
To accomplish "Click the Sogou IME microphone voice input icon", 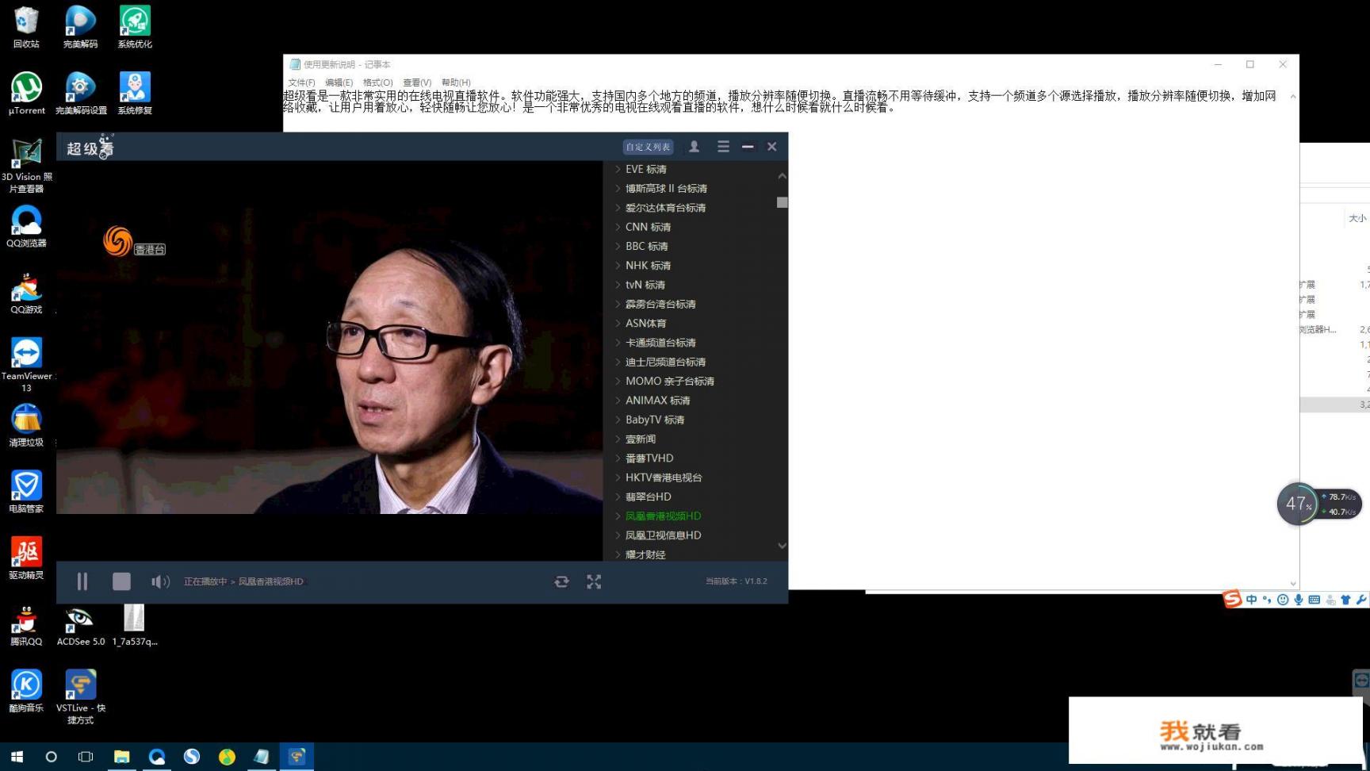I will point(1299,600).
